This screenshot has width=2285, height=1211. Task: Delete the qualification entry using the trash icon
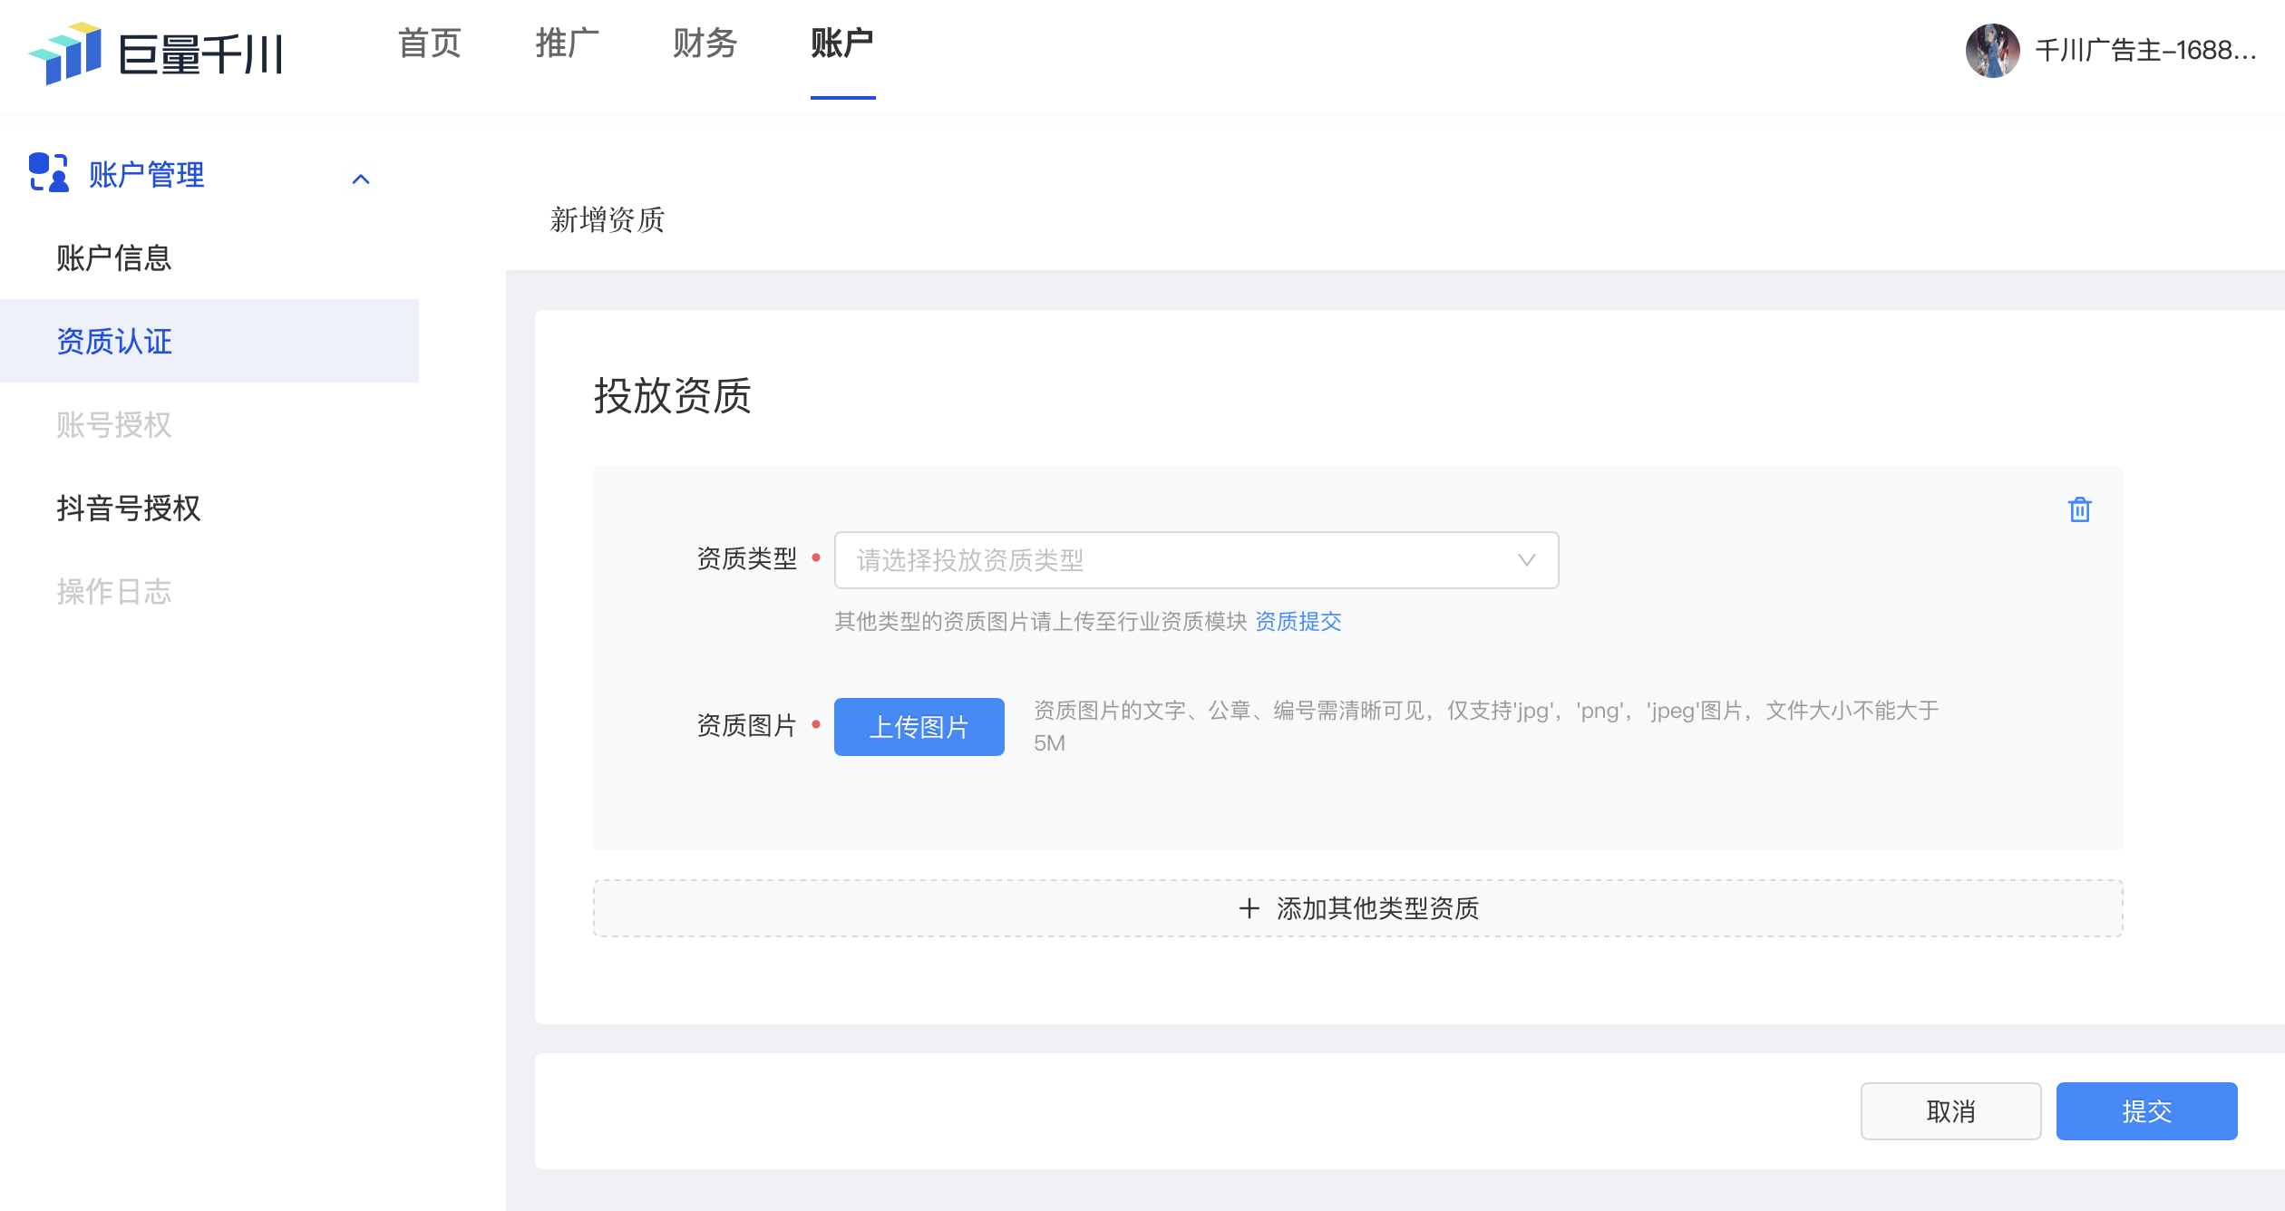tap(2079, 510)
